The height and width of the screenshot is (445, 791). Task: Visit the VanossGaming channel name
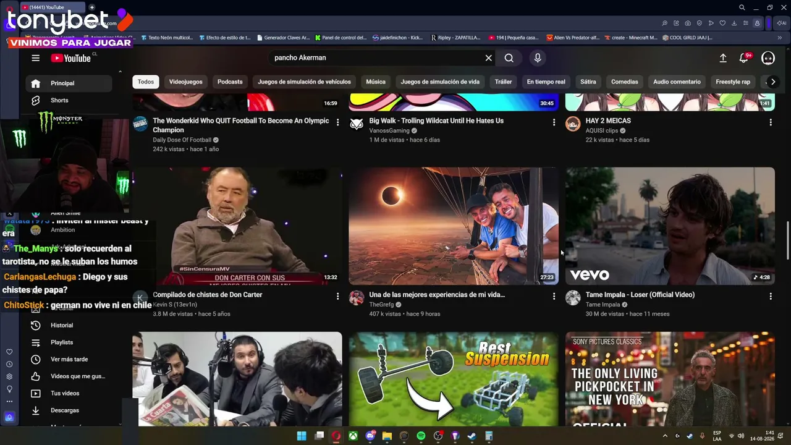[389, 131]
